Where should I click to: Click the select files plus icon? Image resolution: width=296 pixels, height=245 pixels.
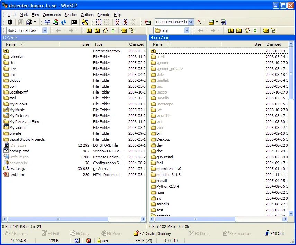click(x=99, y=22)
